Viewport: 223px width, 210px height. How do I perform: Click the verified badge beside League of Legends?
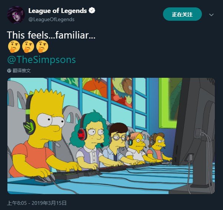pyautogui.click(x=92, y=10)
